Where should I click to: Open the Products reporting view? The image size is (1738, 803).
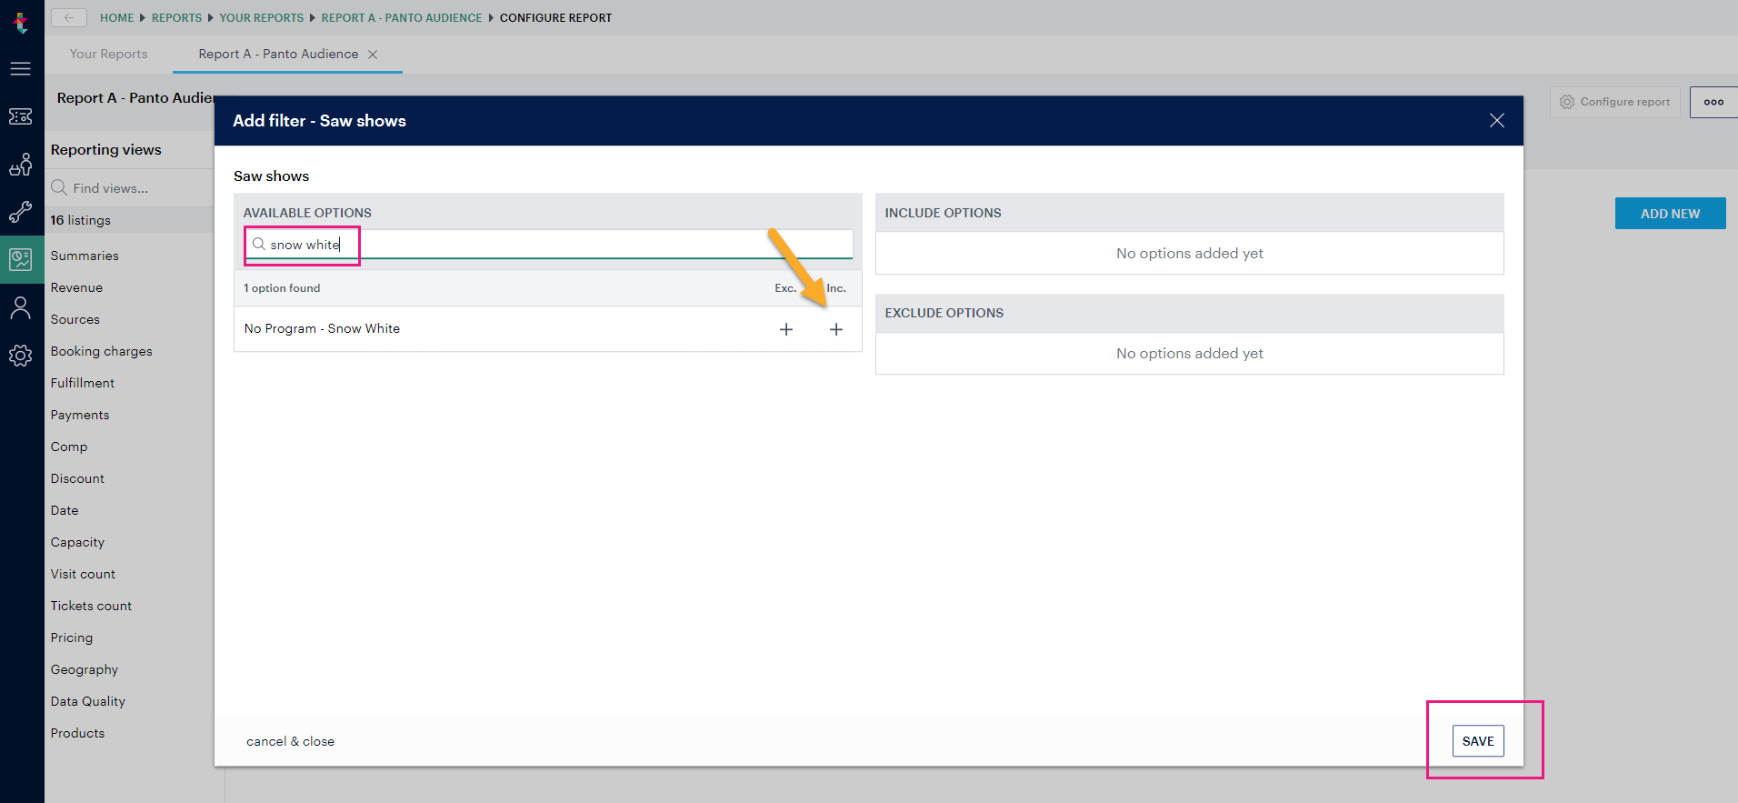77,733
